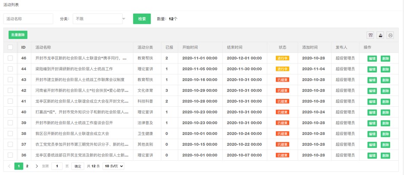Click 确定 in the pagination bar

[x=78, y=166]
